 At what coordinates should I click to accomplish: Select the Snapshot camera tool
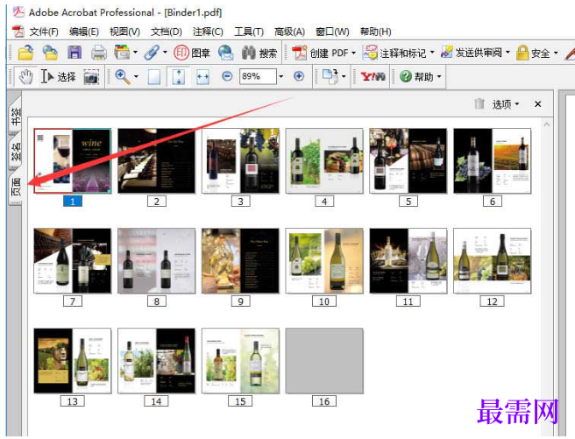(x=91, y=77)
